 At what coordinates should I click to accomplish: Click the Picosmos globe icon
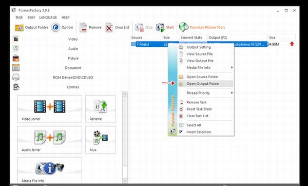point(184,27)
